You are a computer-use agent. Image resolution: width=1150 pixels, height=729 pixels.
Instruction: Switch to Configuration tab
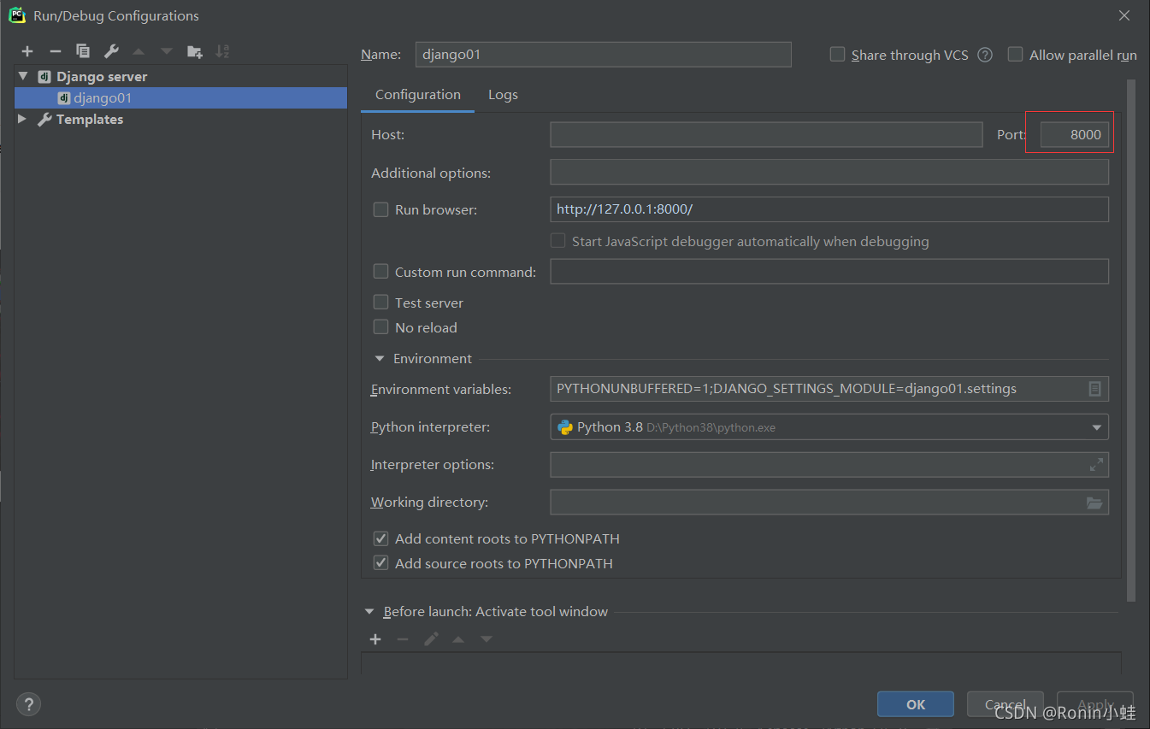(x=418, y=95)
